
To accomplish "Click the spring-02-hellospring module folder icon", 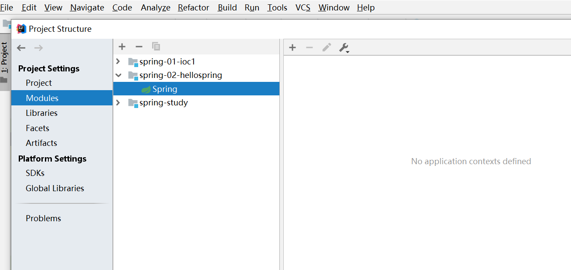I will click(133, 75).
